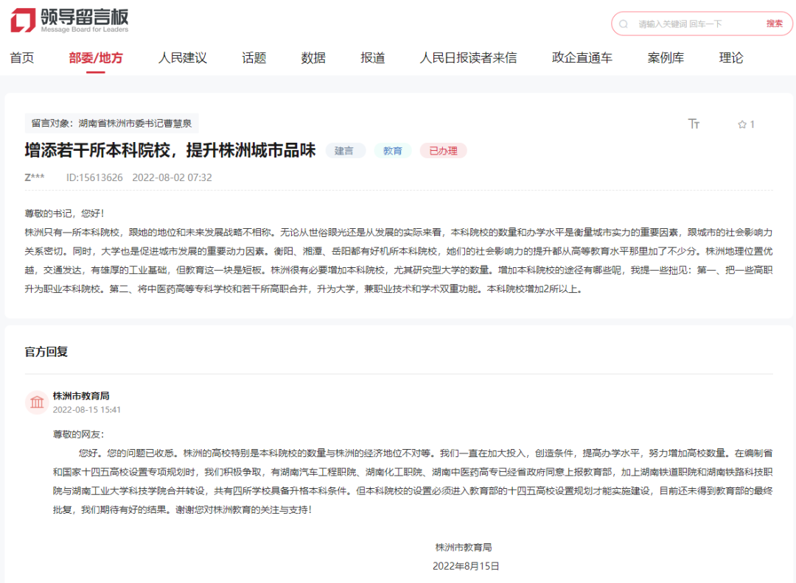Click the greeting 尊敬的书记，您好！
This screenshot has height=583, width=796.
64,213
